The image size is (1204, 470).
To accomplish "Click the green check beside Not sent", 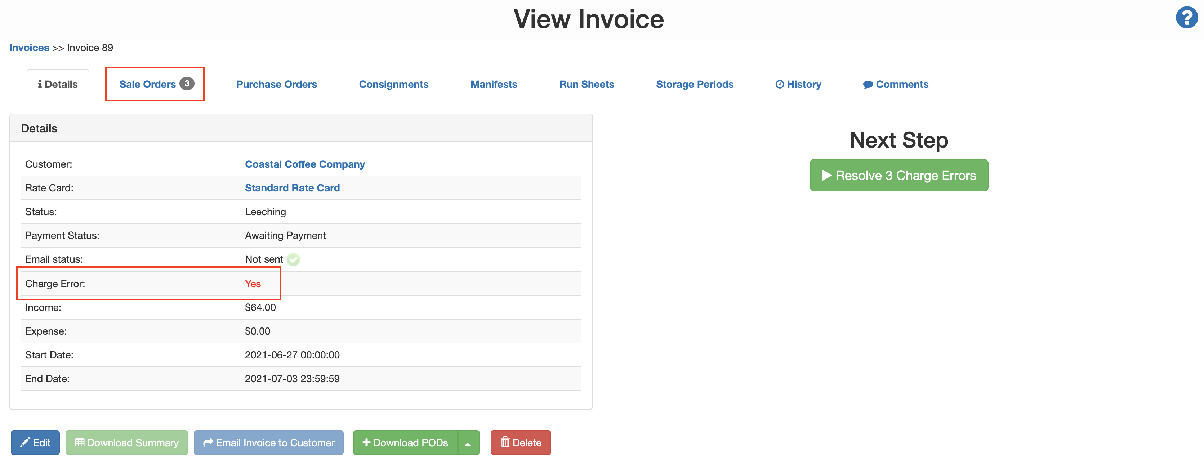I will (x=294, y=260).
